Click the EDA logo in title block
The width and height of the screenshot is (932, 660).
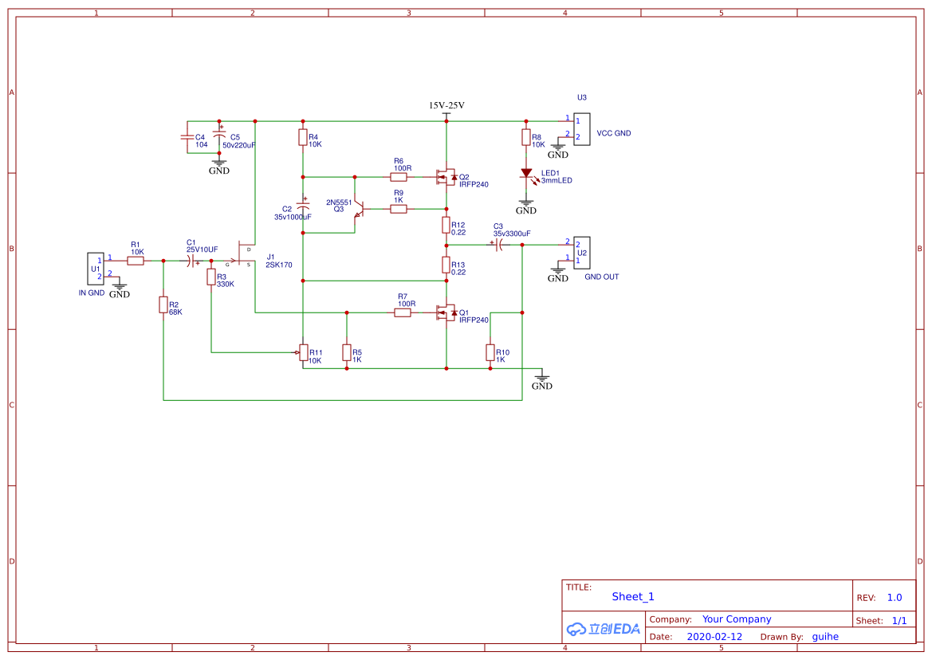[604, 629]
